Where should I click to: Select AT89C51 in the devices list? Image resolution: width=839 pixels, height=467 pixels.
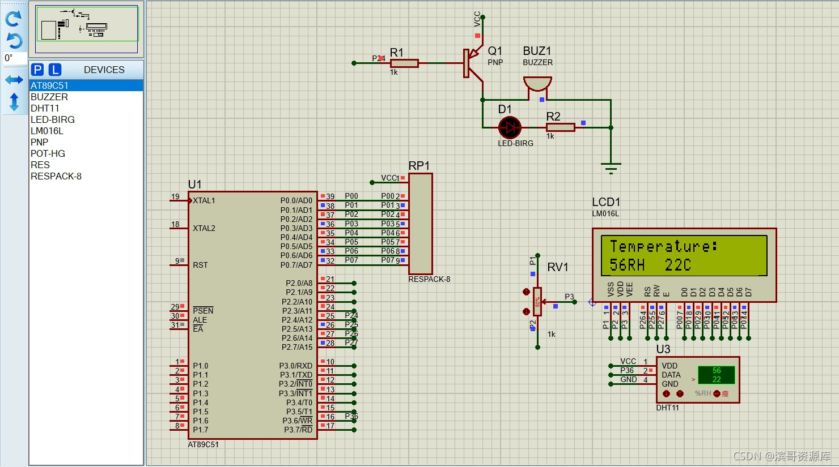pyautogui.click(x=86, y=85)
